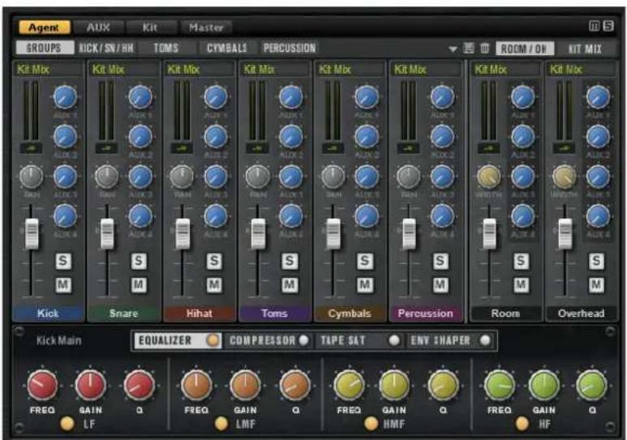Click the M icon at top right
This screenshot has height=440, width=627.
595,27
